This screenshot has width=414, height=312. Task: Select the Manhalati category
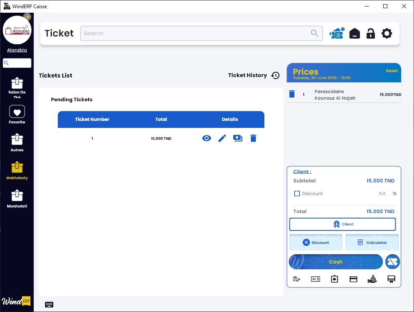pyautogui.click(x=17, y=199)
